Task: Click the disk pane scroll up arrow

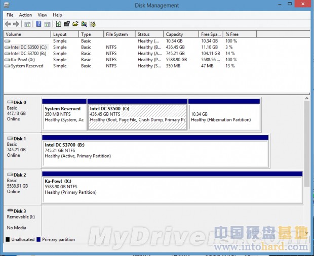Action: 306,98
